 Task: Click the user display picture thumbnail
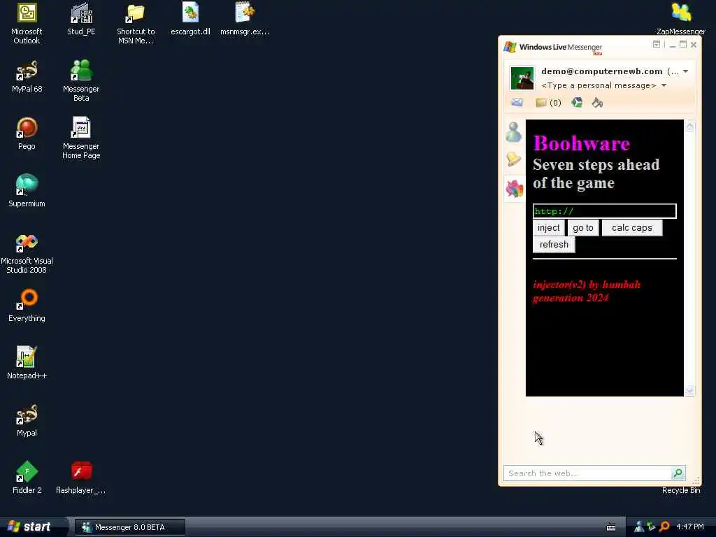[x=522, y=78]
